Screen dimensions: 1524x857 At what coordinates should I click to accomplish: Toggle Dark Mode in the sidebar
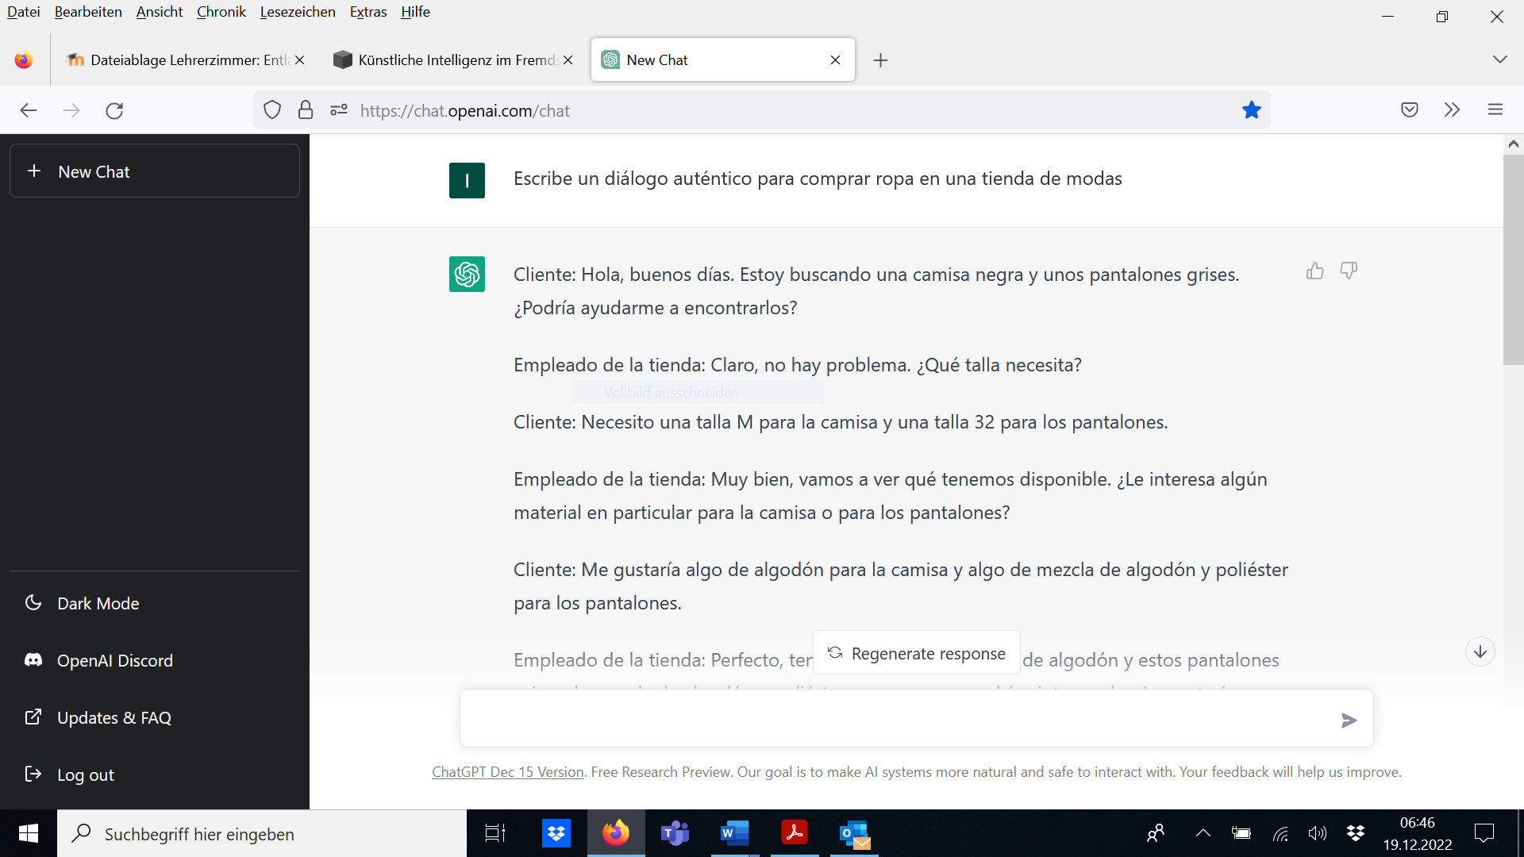[155, 603]
